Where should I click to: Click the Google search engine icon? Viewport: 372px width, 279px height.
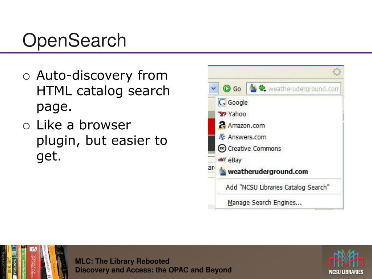tap(222, 102)
